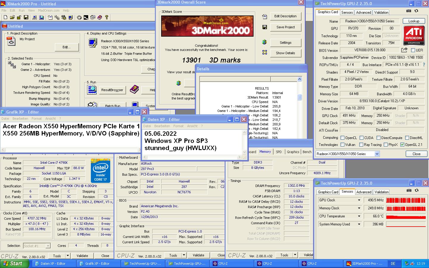Click the floppy disk Save icon in 3DMark toolbar

click(26, 17)
